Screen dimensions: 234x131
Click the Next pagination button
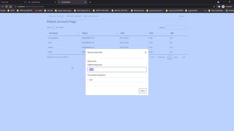(176, 57)
